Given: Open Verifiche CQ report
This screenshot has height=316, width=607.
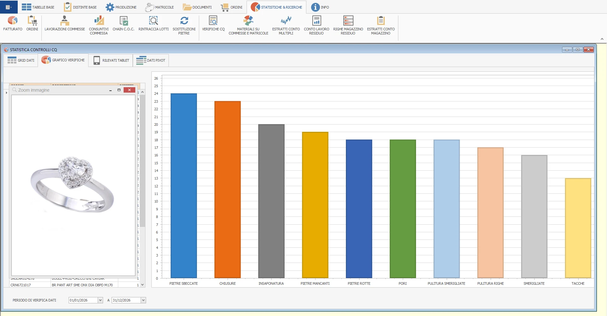Looking at the screenshot, I should pyautogui.click(x=213, y=24).
